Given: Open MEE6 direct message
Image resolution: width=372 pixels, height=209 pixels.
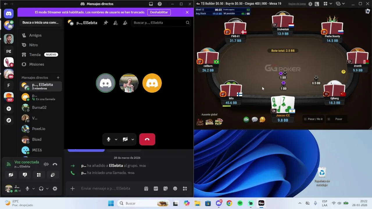Looking at the screenshot, I should (41, 150).
